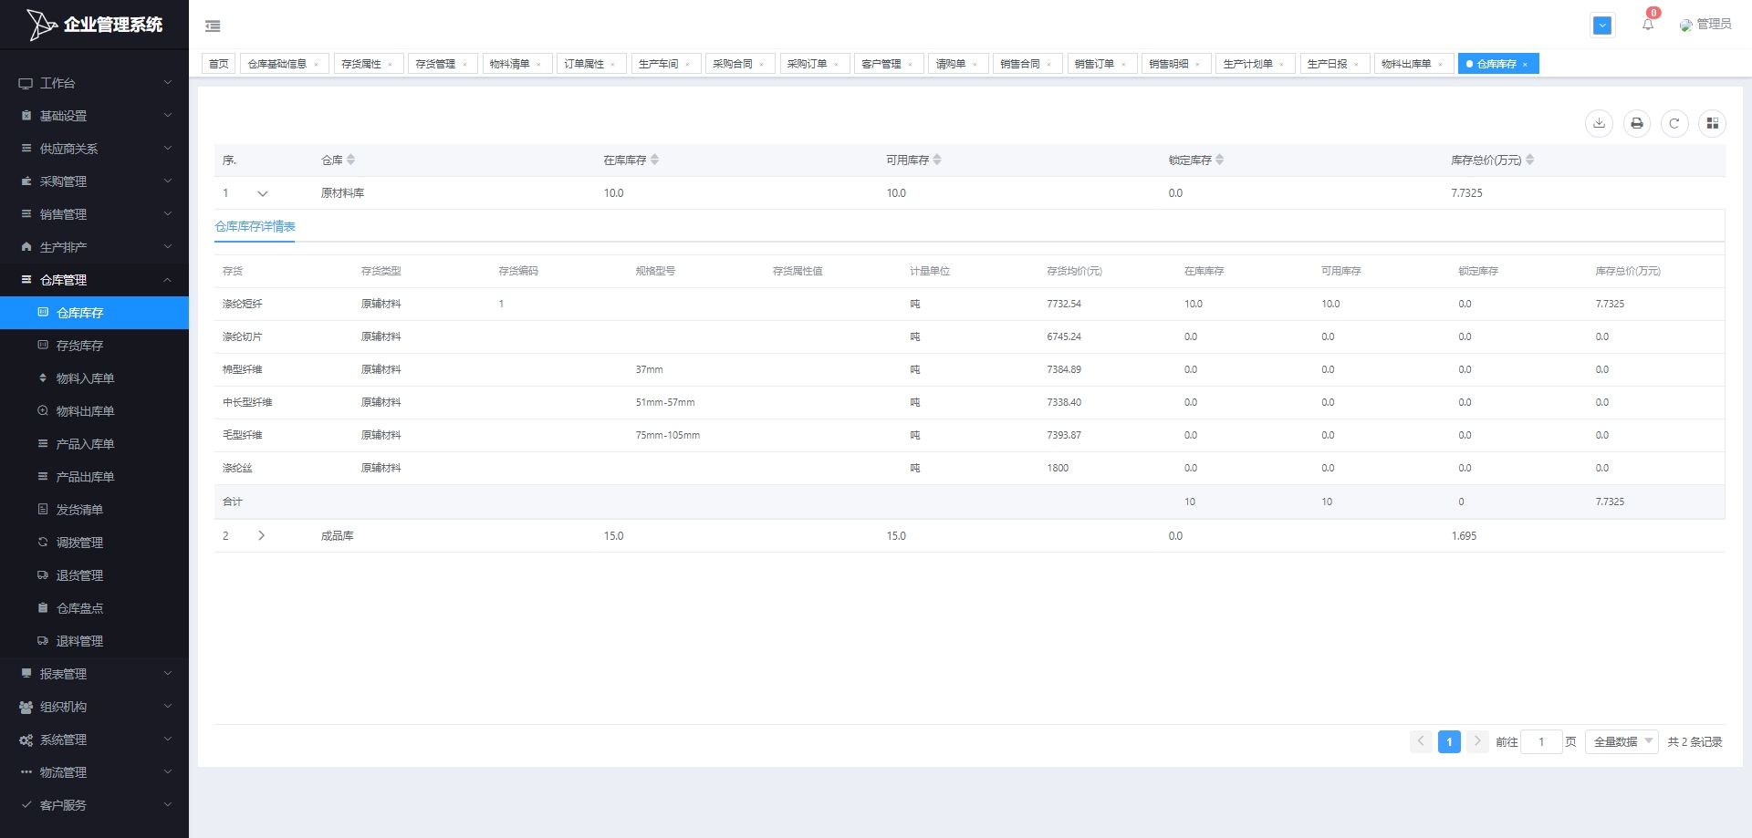Image resolution: width=1752 pixels, height=838 pixels.
Task: Sort the 仓库 column
Action: (350, 160)
